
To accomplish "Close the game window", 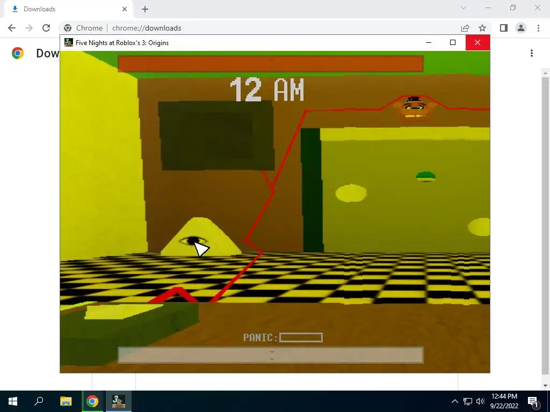I will click(x=477, y=42).
